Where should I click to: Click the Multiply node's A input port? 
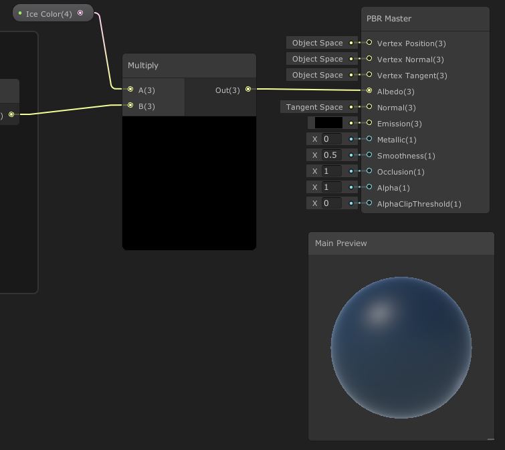tap(130, 90)
